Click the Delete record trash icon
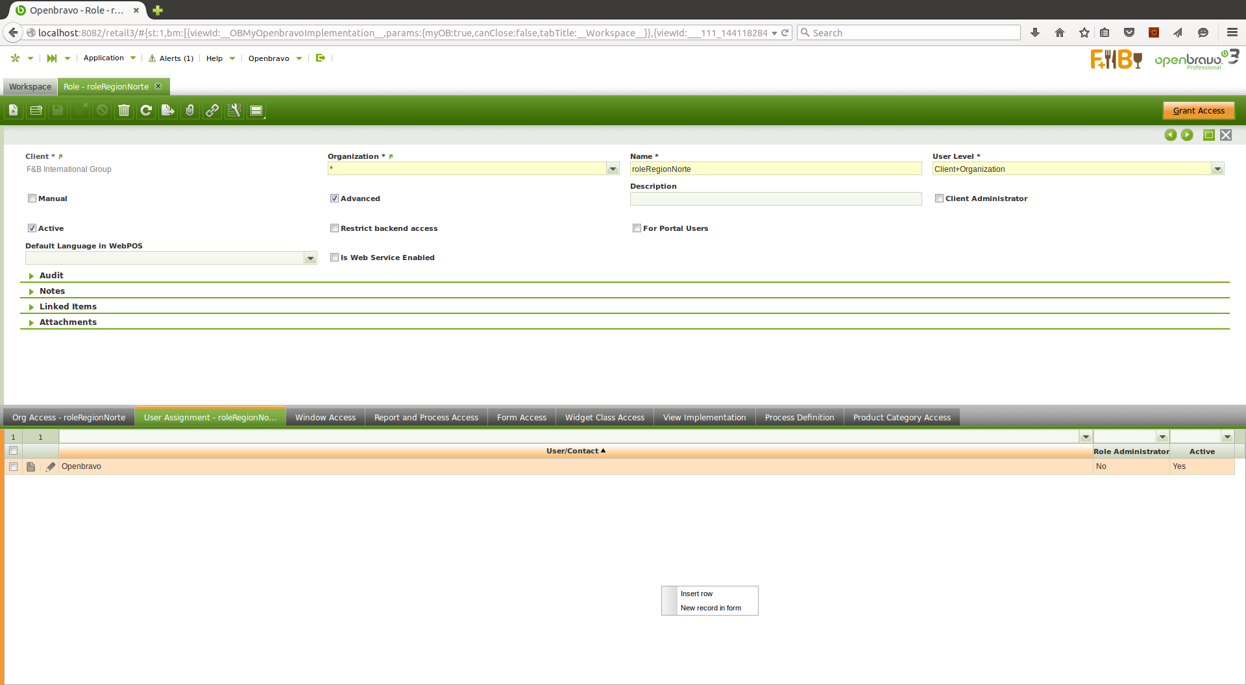Image resolution: width=1246 pixels, height=685 pixels. 124,111
